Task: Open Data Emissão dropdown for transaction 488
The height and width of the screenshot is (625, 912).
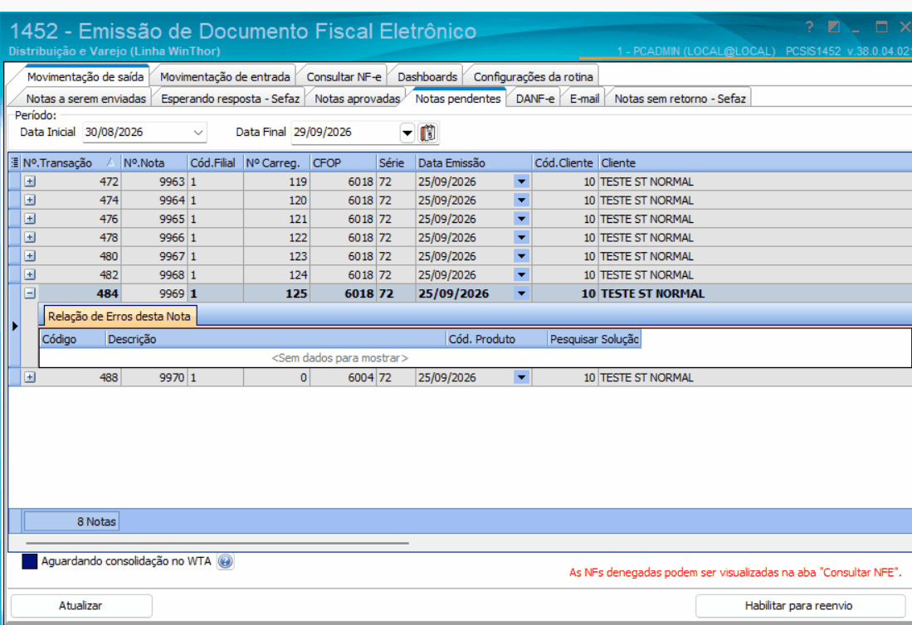Action: point(522,377)
